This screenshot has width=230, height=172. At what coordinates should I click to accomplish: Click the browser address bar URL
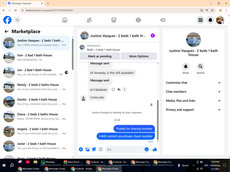point(49,10)
